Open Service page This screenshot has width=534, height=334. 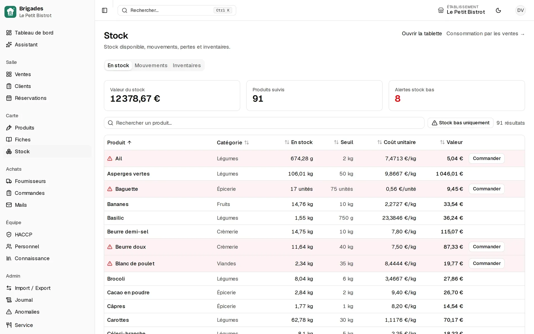point(47,325)
